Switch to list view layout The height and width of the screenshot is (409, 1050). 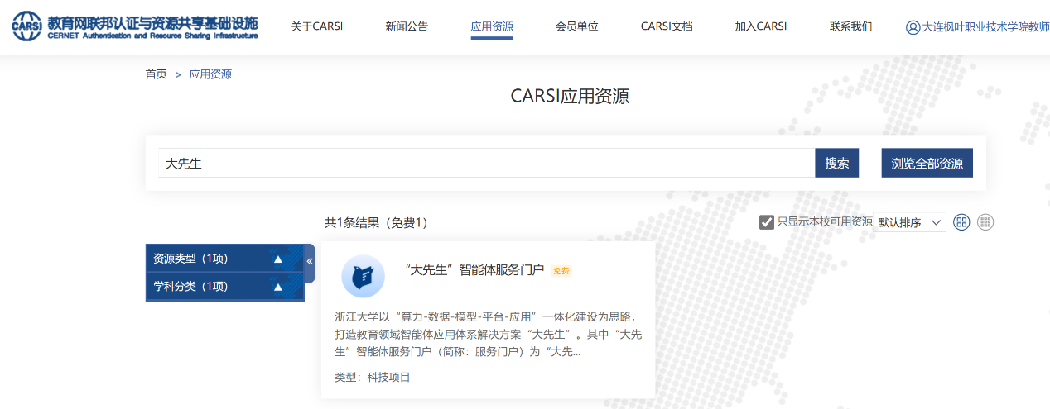tap(985, 222)
